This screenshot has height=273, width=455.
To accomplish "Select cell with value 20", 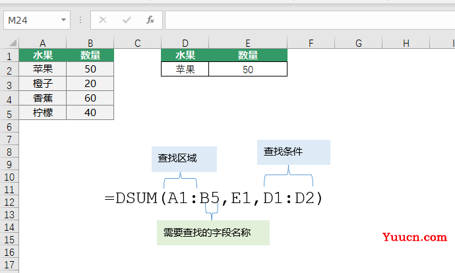I will (x=90, y=84).
